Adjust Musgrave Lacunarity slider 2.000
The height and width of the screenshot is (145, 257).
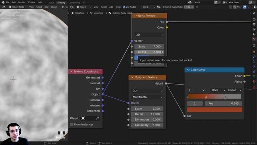(x=147, y=125)
